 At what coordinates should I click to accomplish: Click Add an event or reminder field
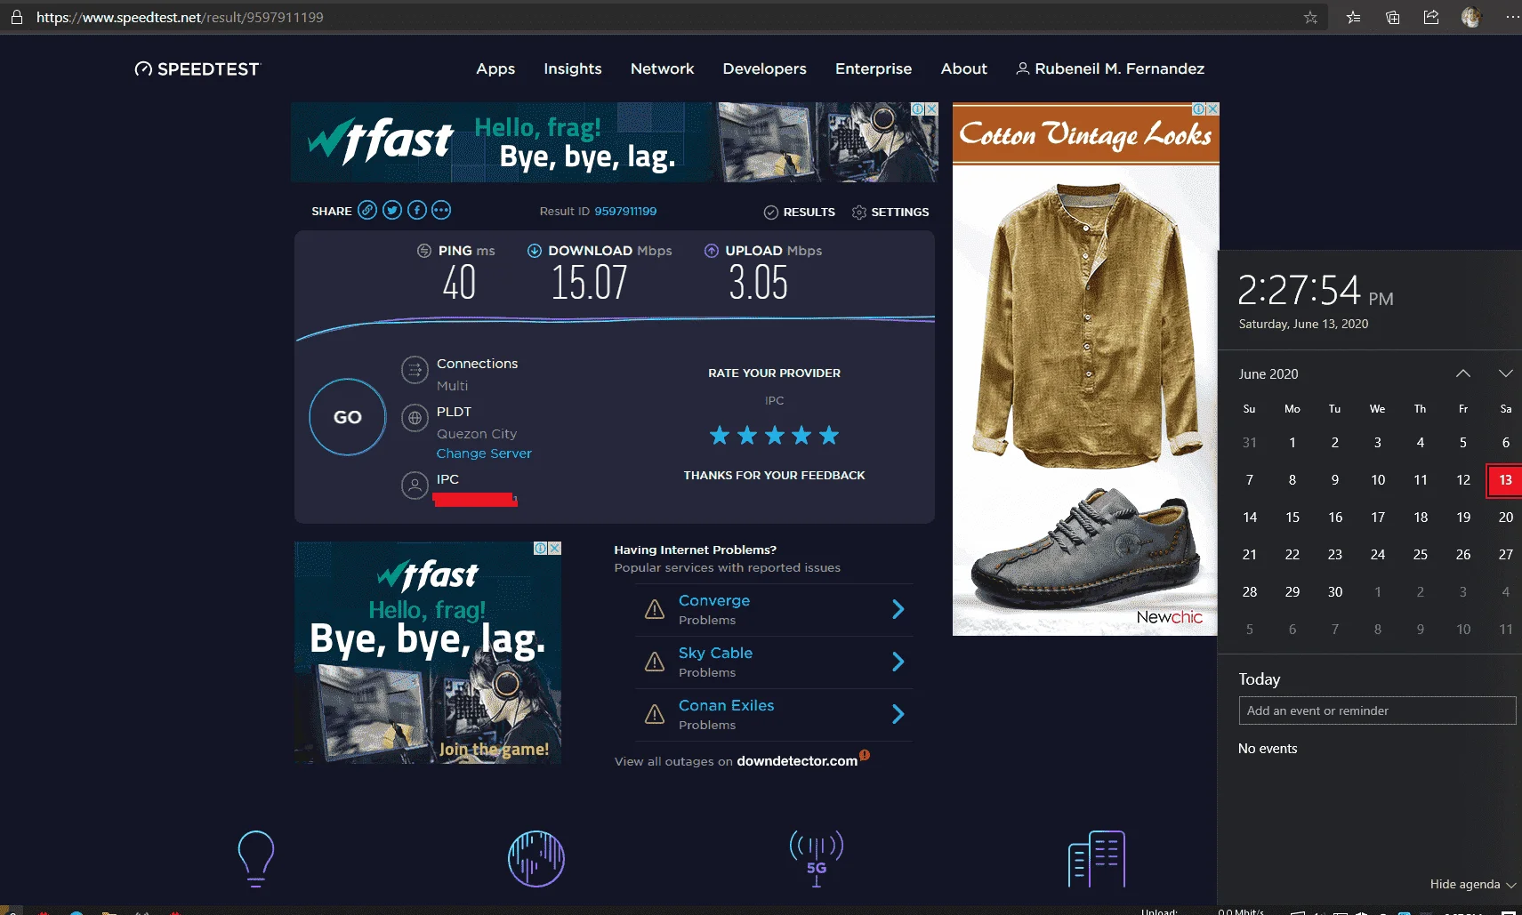(1377, 710)
